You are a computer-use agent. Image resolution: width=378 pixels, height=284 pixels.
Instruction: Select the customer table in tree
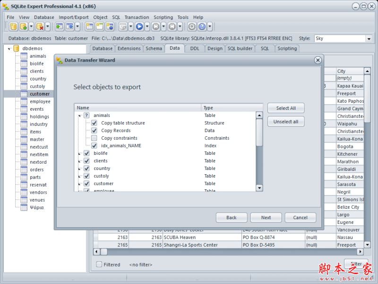tap(40, 94)
